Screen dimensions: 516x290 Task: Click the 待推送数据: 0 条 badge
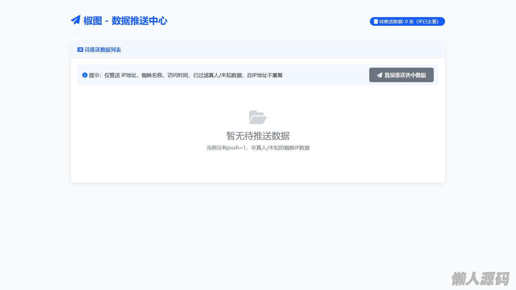tap(407, 22)
